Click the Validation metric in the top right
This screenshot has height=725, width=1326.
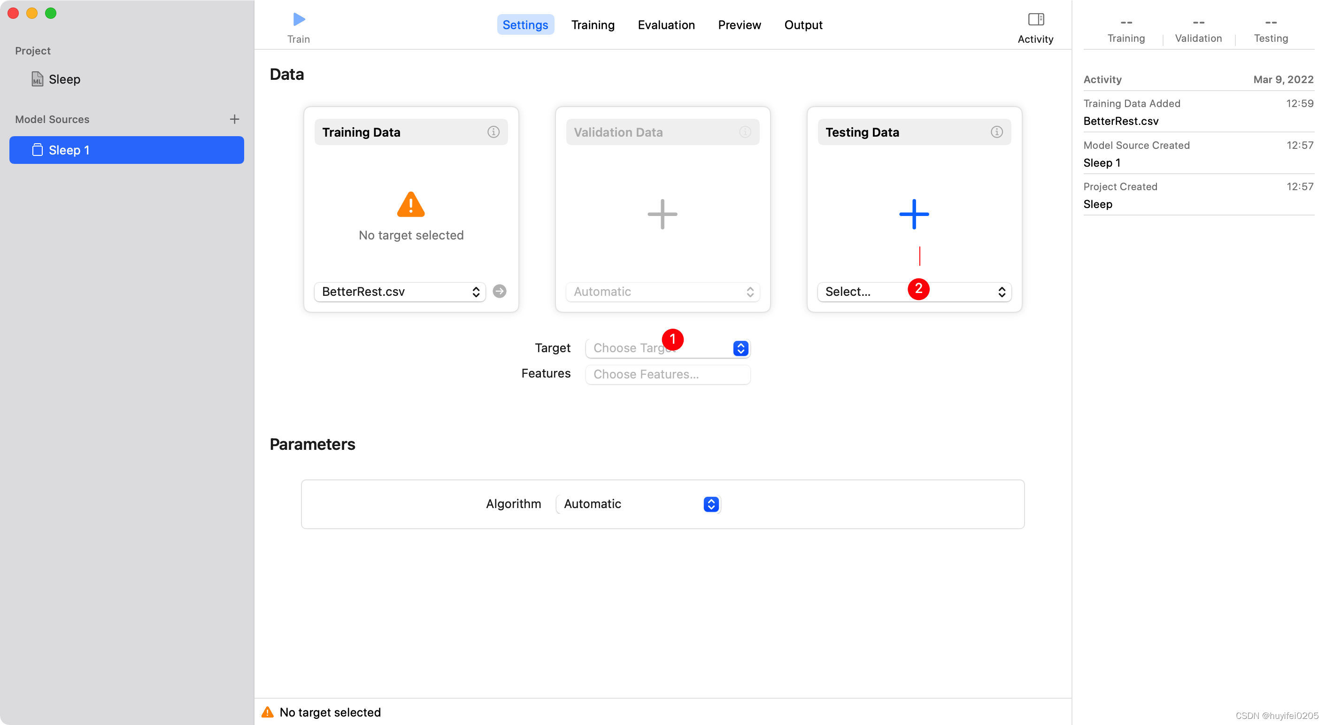coord(1198,31)
